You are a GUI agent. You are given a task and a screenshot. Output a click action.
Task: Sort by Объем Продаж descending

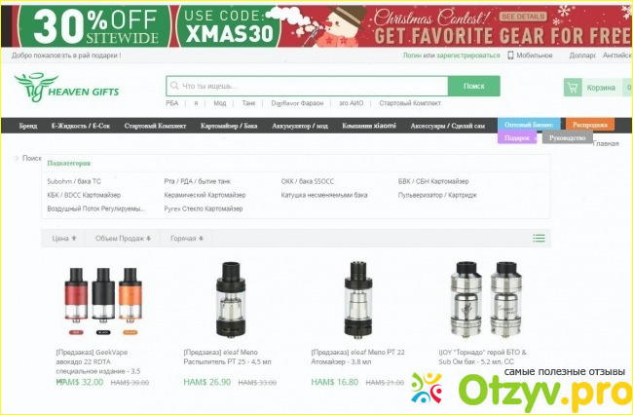123,238
